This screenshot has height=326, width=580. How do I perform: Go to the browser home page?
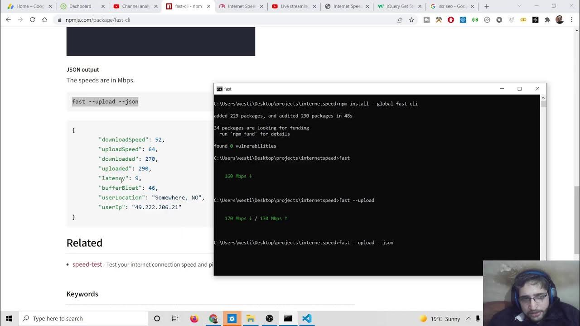(x=44, y=20)
